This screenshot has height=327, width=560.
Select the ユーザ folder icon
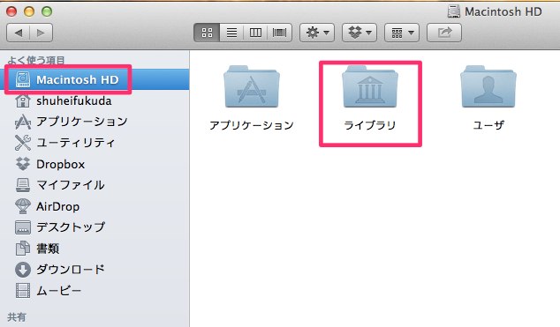[x=488, y=87]
